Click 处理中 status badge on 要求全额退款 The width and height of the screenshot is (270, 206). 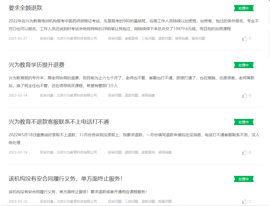[244, 8]
